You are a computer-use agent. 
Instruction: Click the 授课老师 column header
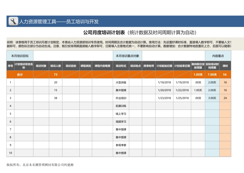click(x=149, y=66)
